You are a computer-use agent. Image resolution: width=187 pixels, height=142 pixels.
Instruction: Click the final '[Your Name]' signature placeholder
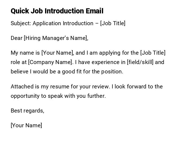click(26, 125)
